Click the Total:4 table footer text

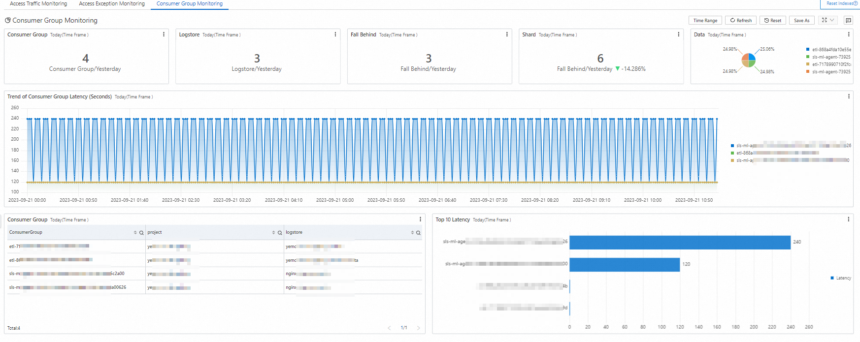point(14,328)
